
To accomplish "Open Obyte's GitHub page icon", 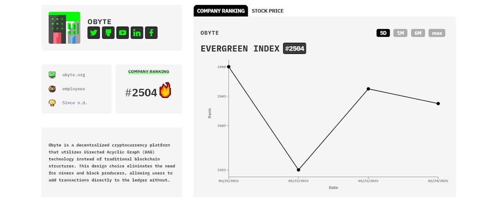I will (x=108, y=33).
